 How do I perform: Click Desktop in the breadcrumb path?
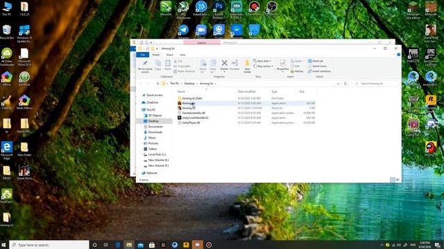click(189, 84)
